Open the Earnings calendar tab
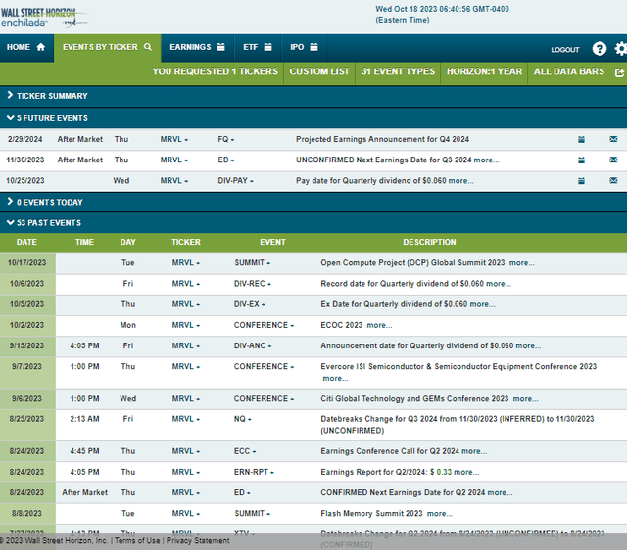Image resolution: width=627 pixels, height=550 pixels. point(197,48)
